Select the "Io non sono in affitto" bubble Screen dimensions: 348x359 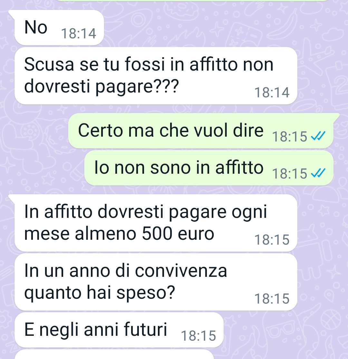(x=209, y=168)
